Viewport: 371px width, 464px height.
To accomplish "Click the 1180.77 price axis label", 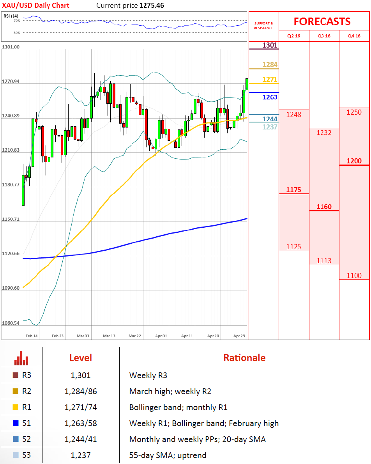I will (11, 185).
